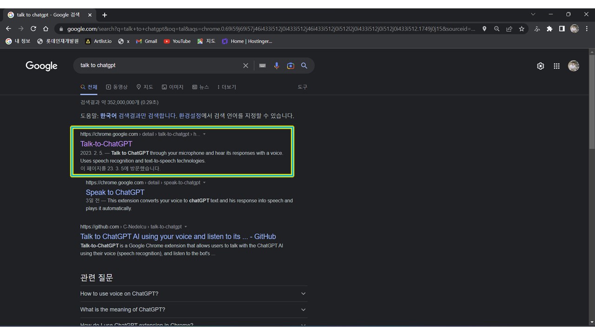
Task: Open the extension icon left of the puzzle icon
Action: coord(537,29)
